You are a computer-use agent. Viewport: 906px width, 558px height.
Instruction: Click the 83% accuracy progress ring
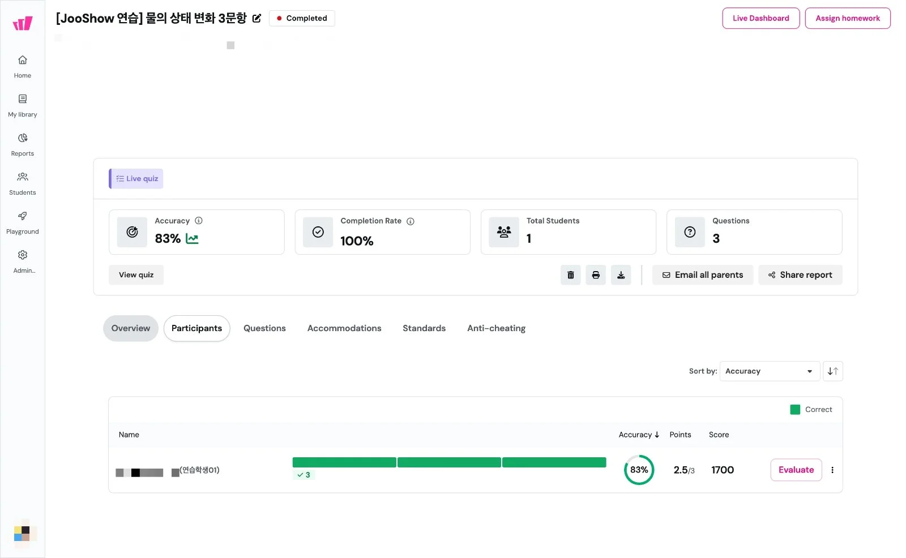coord(639,470)
